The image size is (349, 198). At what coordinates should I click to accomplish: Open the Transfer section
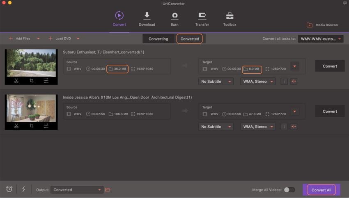[202, 19]
